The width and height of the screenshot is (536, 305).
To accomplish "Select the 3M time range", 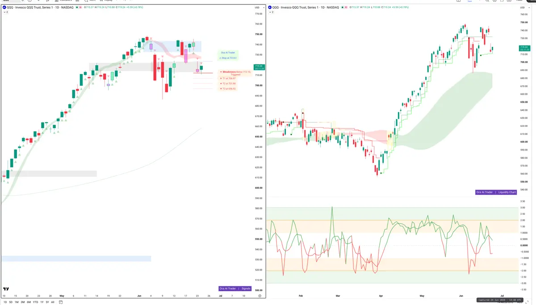I will click(x=23, y=302).
